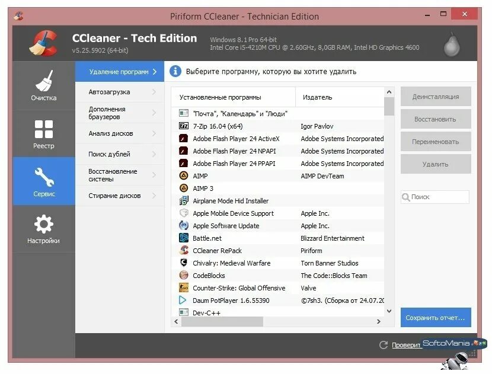The height and width of the screenshot is (374, 492).
Task: Select the AIMP DevTeam publisher cell
Action: (x=322, y=176)
